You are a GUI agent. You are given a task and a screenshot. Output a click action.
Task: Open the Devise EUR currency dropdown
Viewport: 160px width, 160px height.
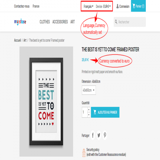point(103,6)
